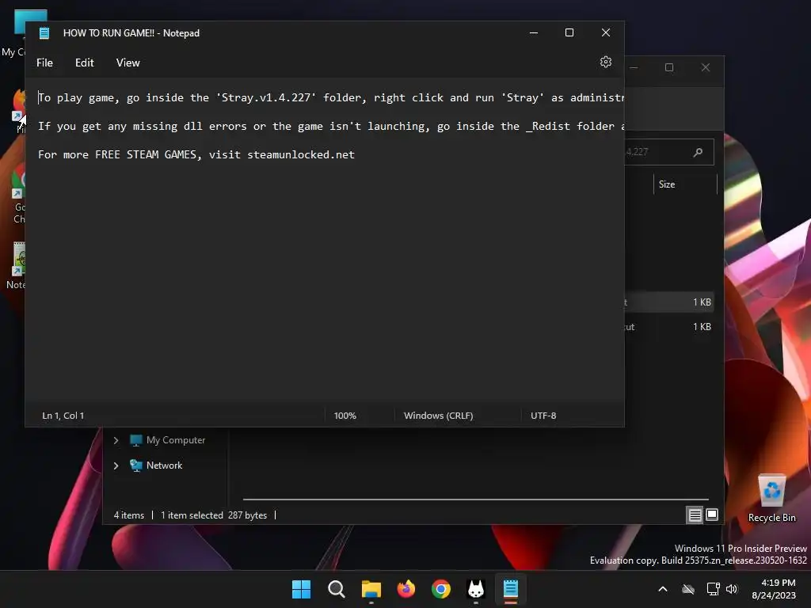Expand Network in File Explorer tree
This screenshot has width=811, height=608.
pos(116,465)
